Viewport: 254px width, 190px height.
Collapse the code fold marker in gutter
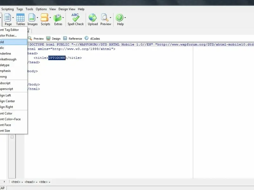(x=12, y=137)
